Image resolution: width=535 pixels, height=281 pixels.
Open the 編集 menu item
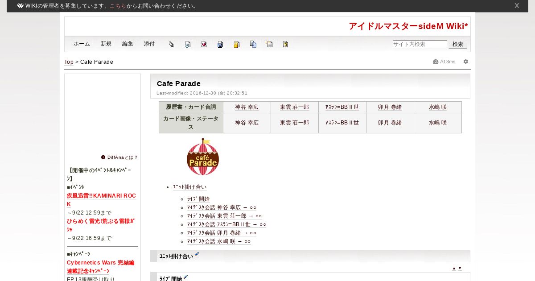tap(128, 44)
